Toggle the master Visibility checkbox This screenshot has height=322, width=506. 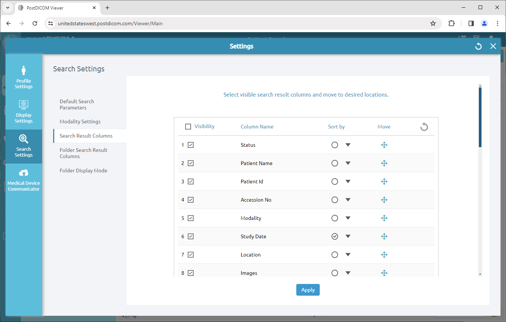click(x=188, y=126)
